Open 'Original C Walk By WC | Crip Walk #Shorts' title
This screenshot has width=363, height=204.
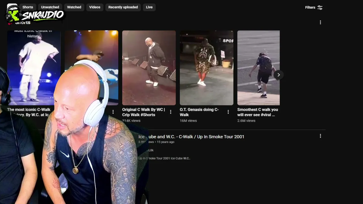tap(143, 112)
